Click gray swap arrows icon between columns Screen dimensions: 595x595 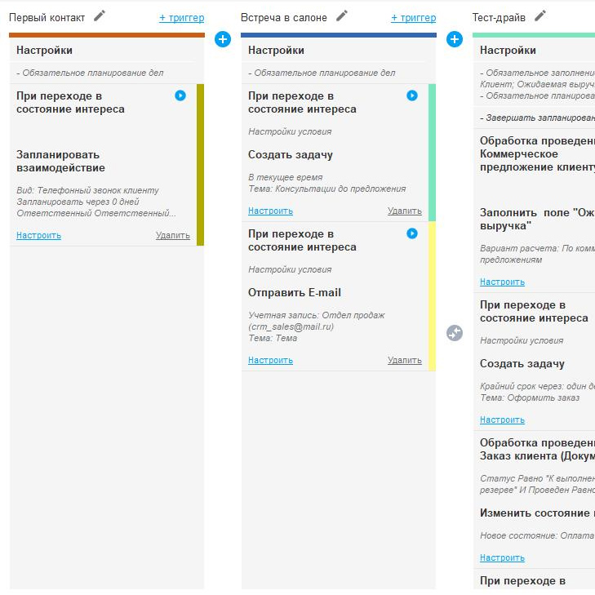[455, 332]
